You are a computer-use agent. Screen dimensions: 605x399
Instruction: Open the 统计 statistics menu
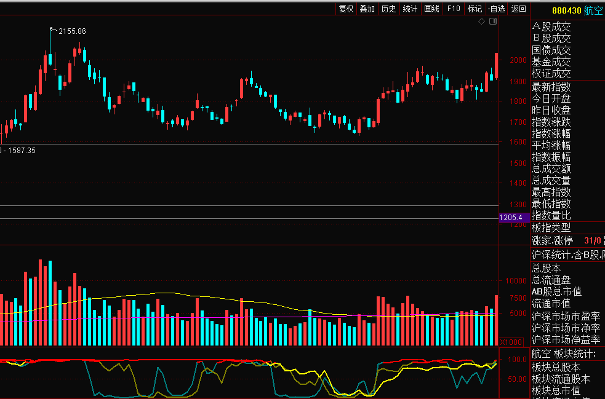(x=410, y=9)
